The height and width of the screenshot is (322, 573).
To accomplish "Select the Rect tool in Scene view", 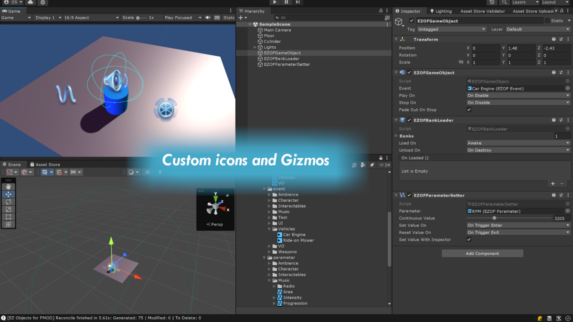I will [9, 217].
